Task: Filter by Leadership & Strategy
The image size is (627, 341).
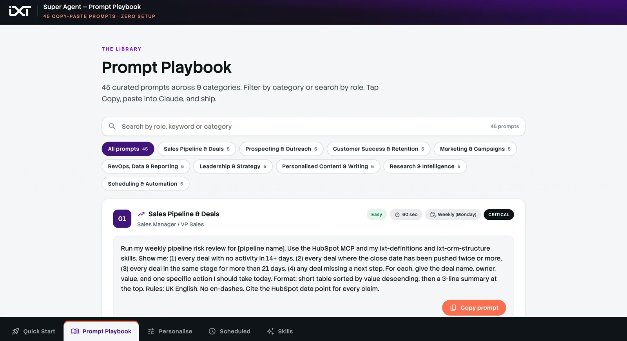Action: point(233,167)
